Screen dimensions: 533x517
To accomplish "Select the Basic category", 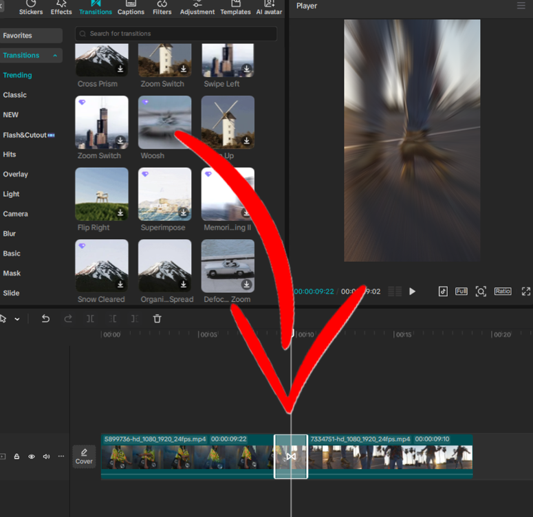I will (x=12, y=254).
